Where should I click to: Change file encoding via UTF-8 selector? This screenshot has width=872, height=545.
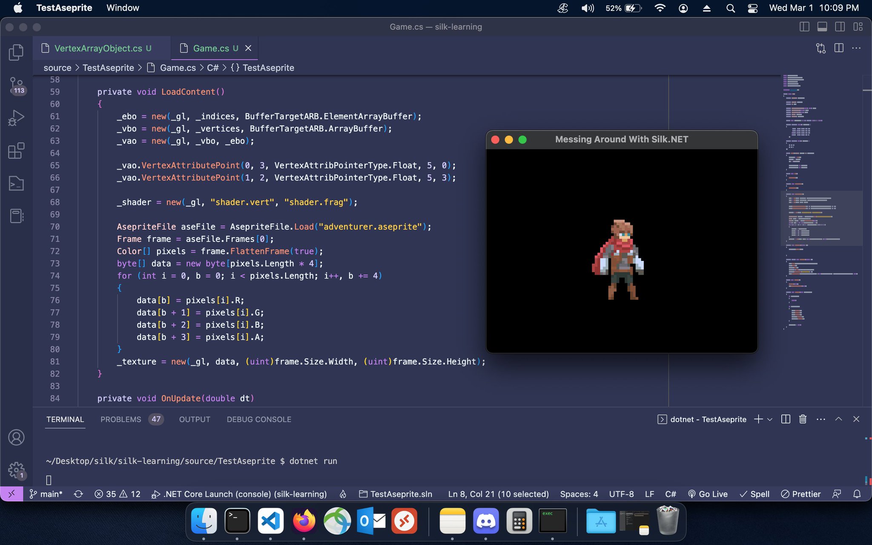click(621, 494)
